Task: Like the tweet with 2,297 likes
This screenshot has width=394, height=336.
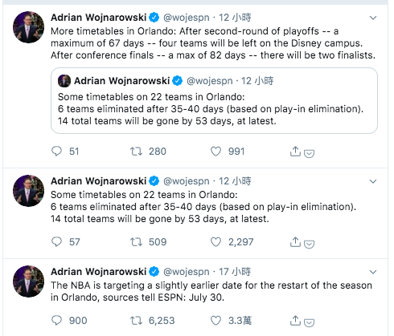Action: click(215, 241)
